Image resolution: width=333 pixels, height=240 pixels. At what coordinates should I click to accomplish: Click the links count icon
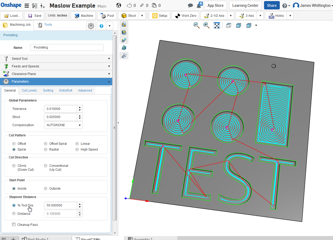142,5
